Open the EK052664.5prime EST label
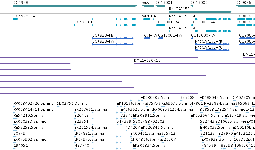 (207, 116)
